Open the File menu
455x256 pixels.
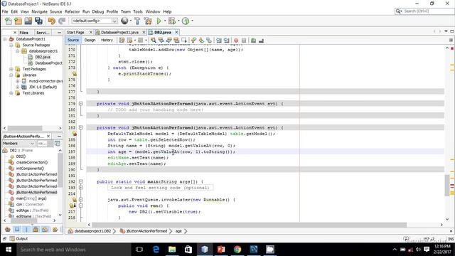click(x=5, y=11)
